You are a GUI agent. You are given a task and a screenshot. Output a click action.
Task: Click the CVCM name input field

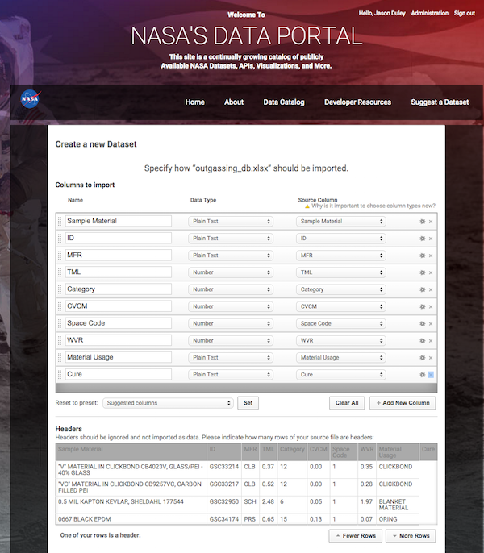119,306
